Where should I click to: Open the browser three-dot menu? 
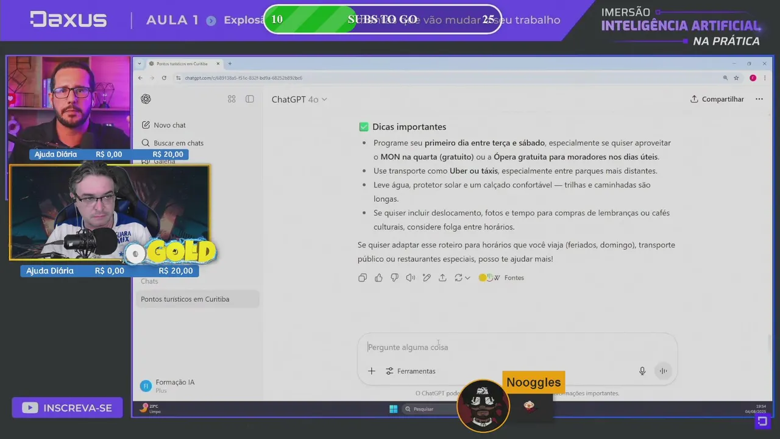764,78
